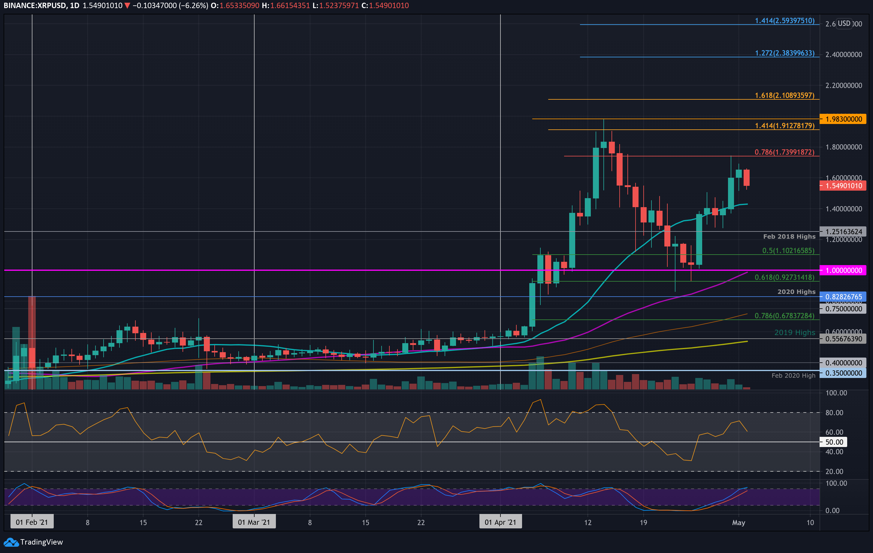Select the May label on time axis
Screen dimensions: 873x553
click(x=739, y=523)
